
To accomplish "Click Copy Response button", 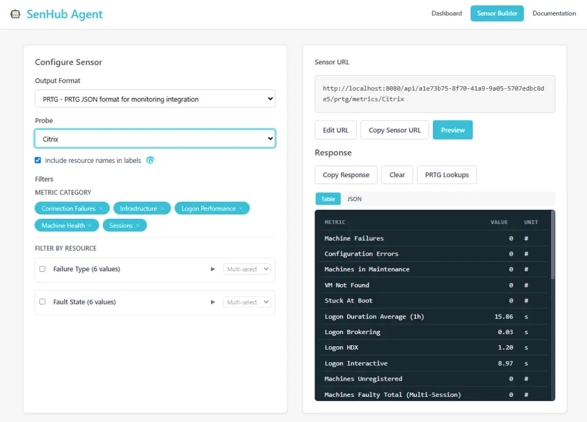I will 346,175.
